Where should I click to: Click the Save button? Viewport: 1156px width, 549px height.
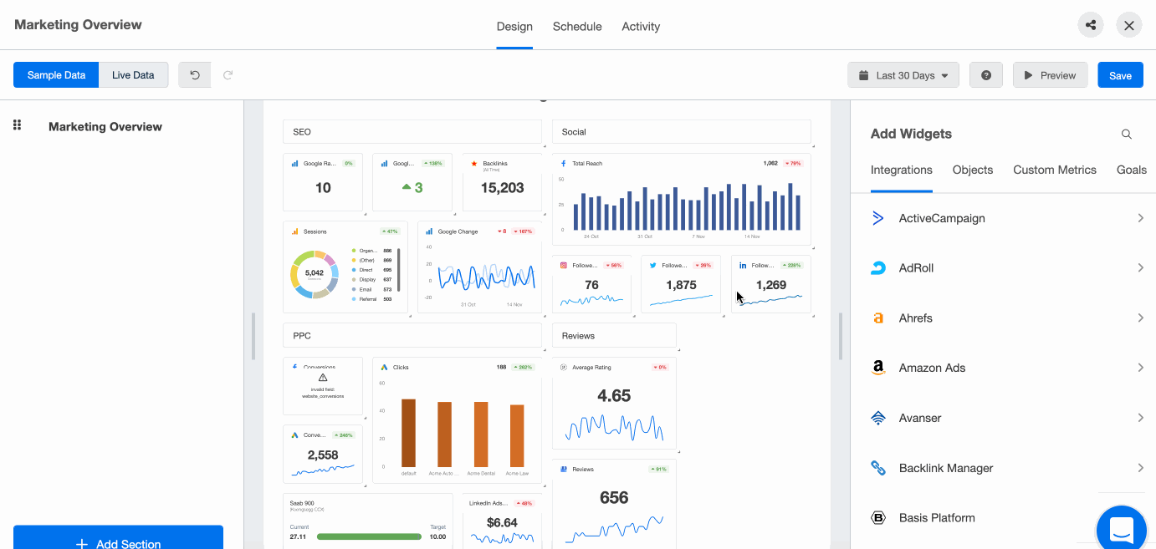[1120, 75]
